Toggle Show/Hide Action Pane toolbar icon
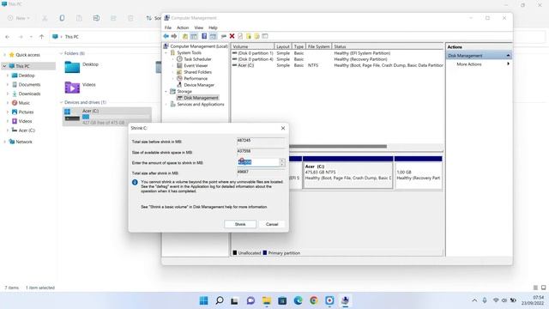Image resolution: width=549 pixels, height=309 pixels. click(x=213, y=36)
